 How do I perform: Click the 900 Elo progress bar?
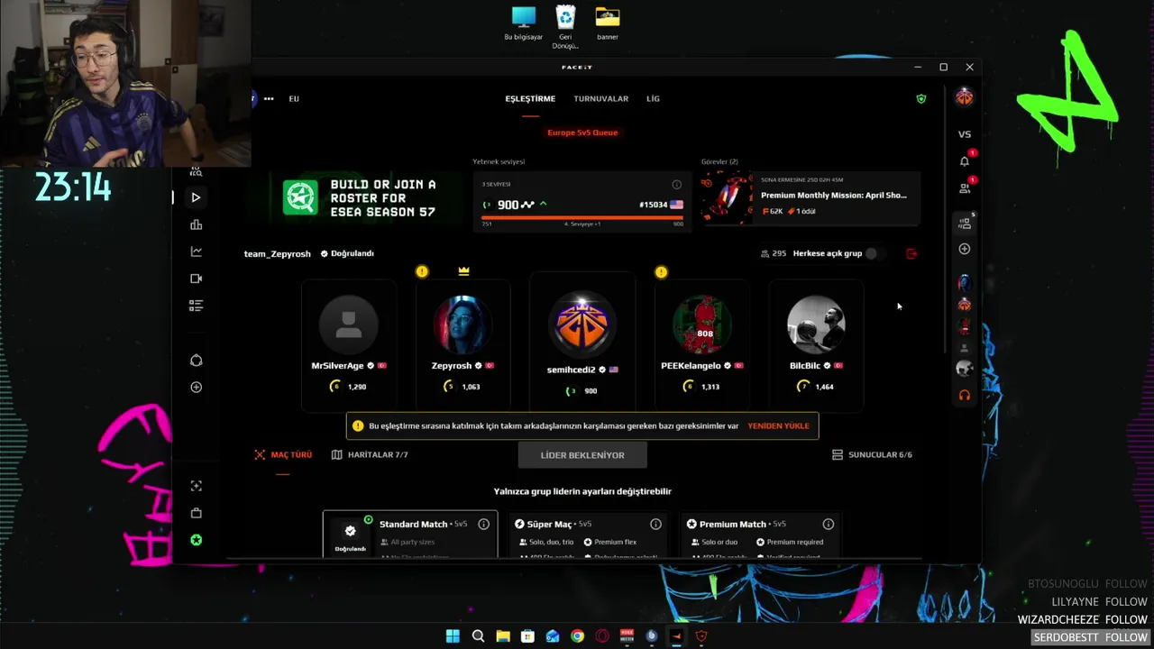coord(582,216)
